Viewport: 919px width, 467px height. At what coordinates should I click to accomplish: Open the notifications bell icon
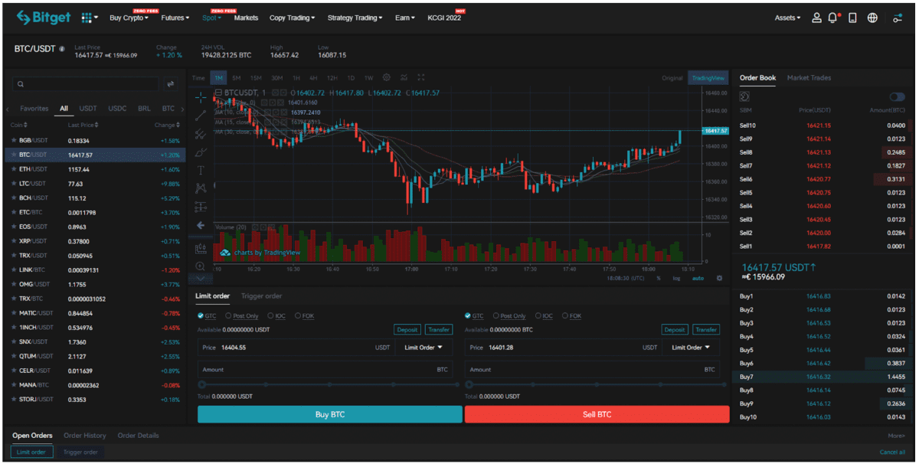(833, 18)
